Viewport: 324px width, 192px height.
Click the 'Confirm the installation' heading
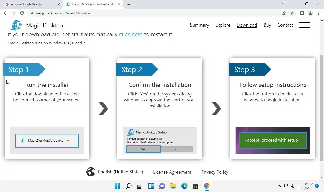pos(160,85)
